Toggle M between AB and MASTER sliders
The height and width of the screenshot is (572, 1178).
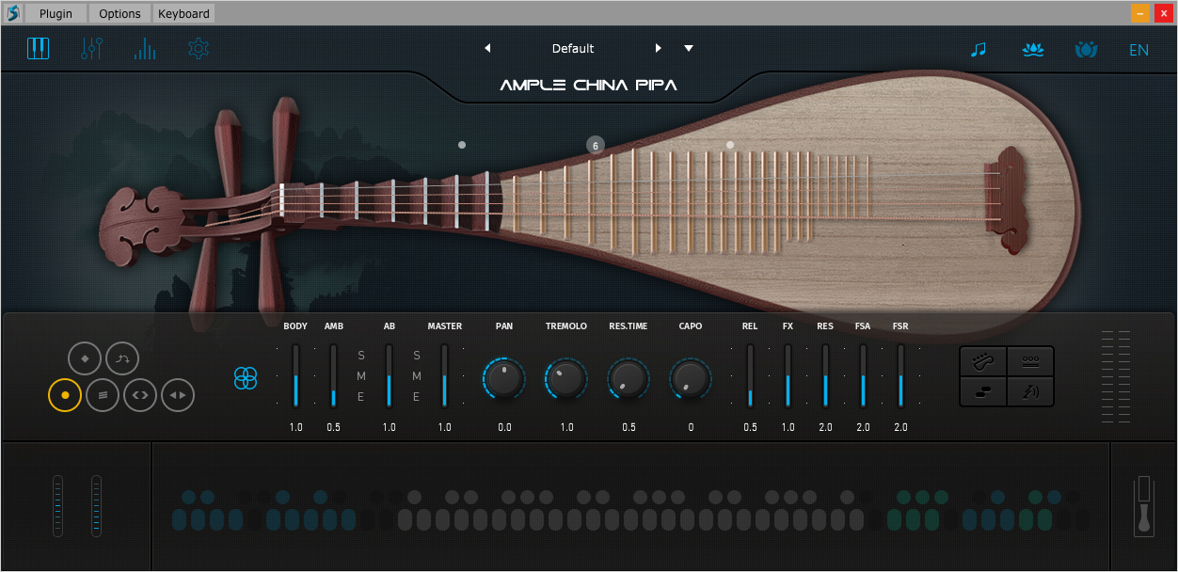click(x=417, y=376)
